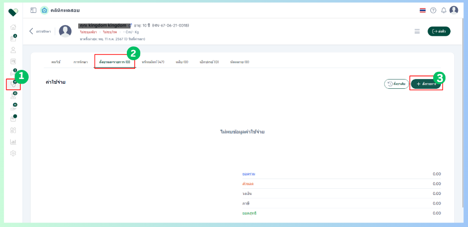Image resolution: width=468 pixels, height=227 pixels.
Task: Go back with the arrow beside ตรวจรักษา
Action: [x=31, y=31]
